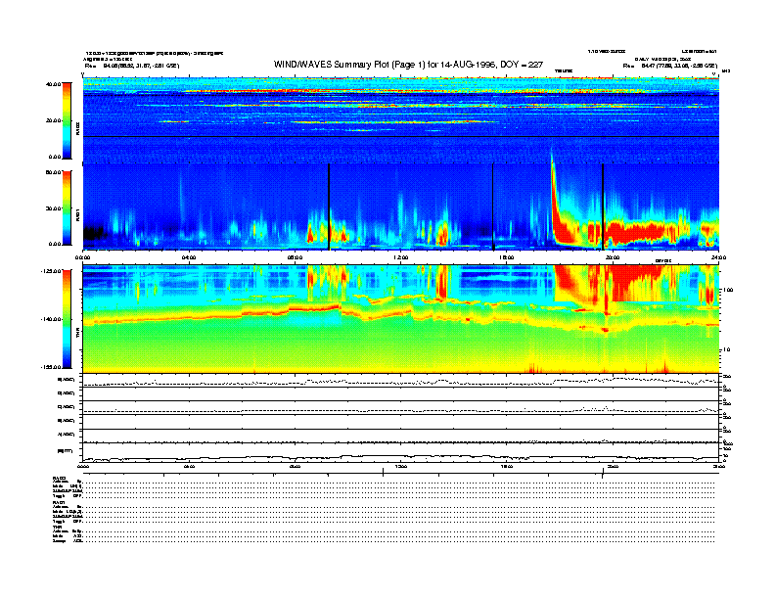Viewport: 775px width, 599px height.
Task: Click the 24:00 time axis label
Action: pos(717,257)
